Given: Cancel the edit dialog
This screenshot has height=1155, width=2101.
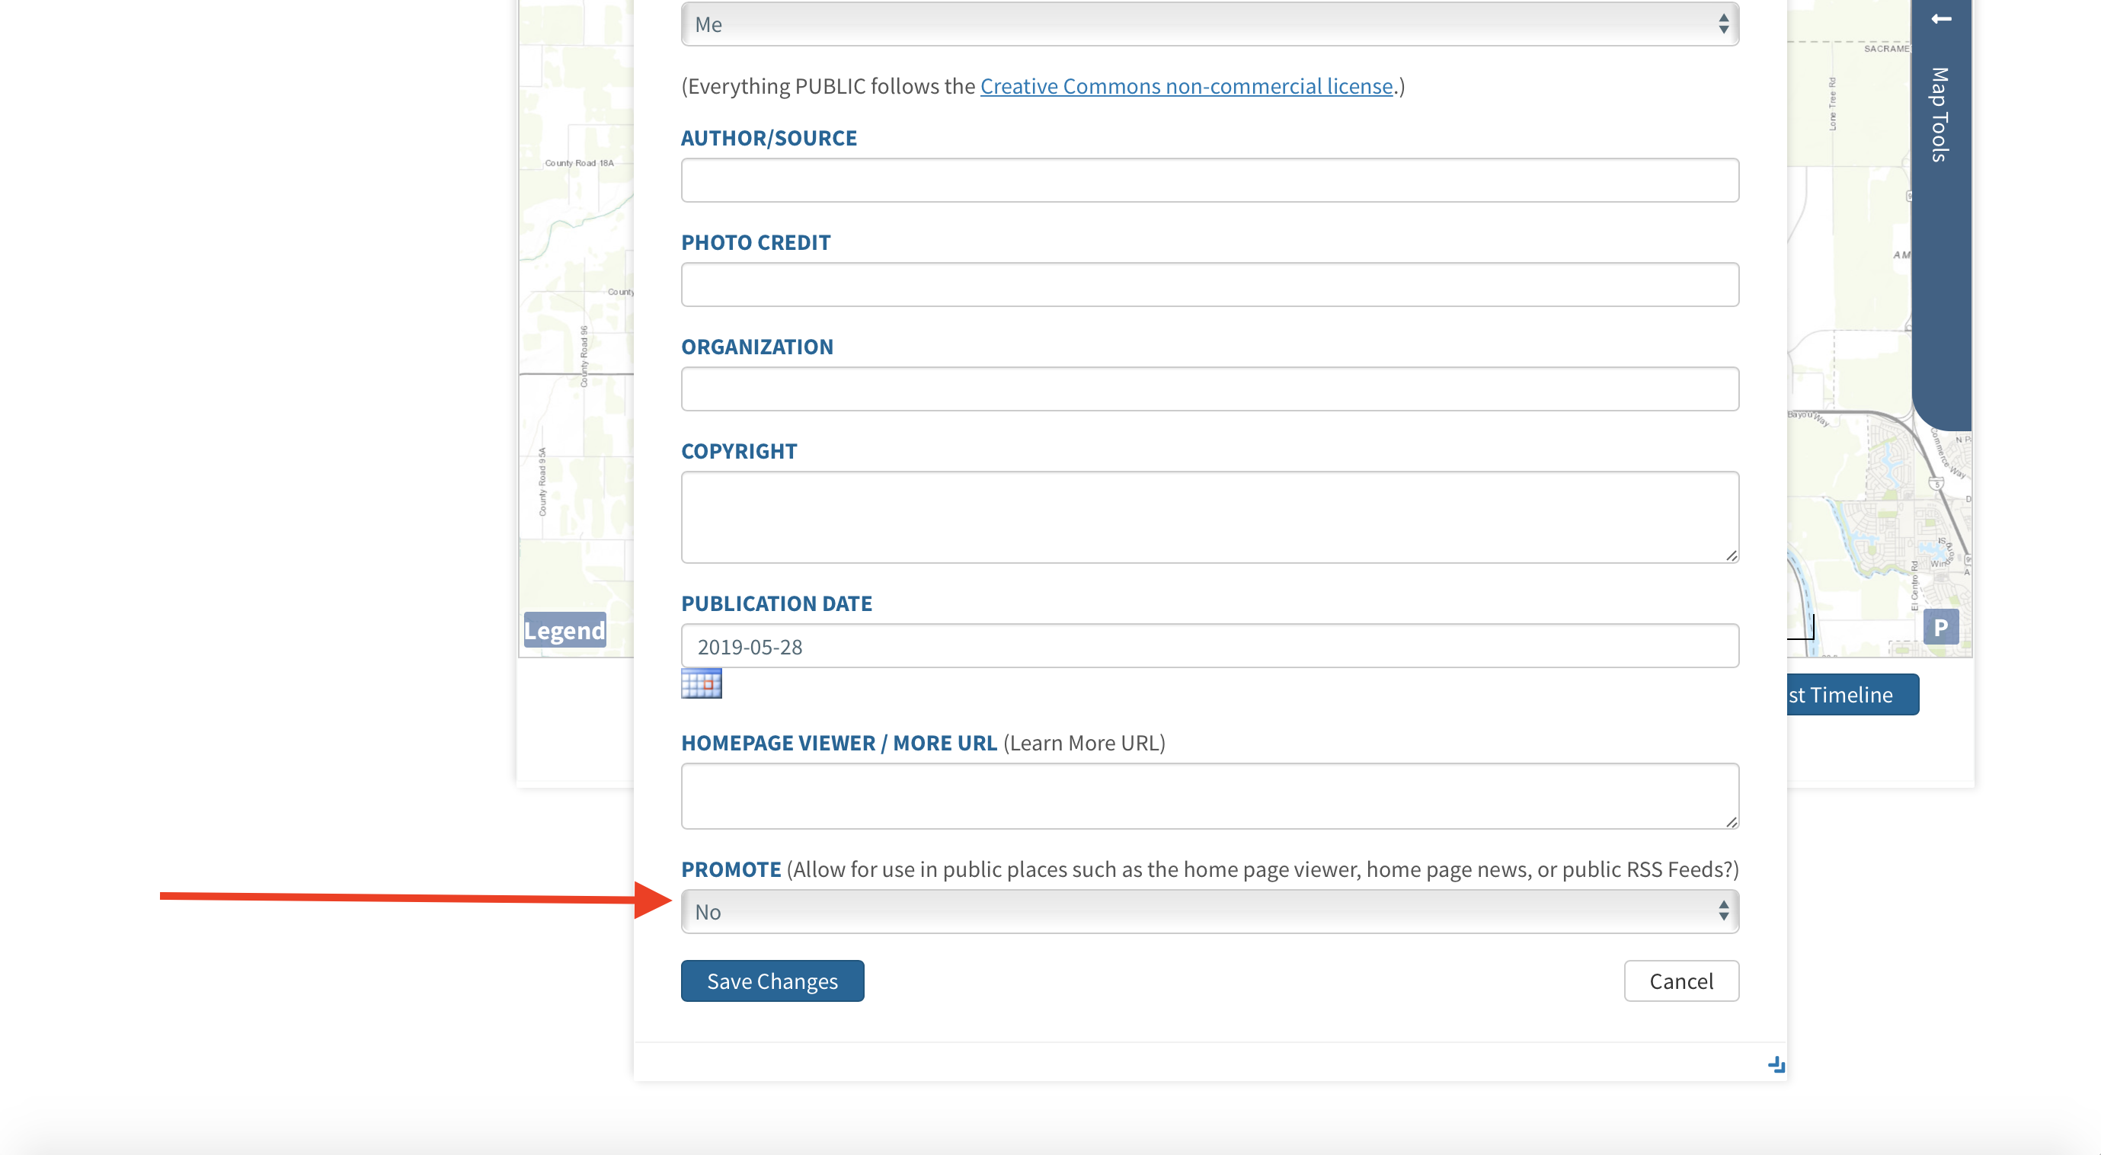Looking at the screenshot, I should coord(1680,981).
